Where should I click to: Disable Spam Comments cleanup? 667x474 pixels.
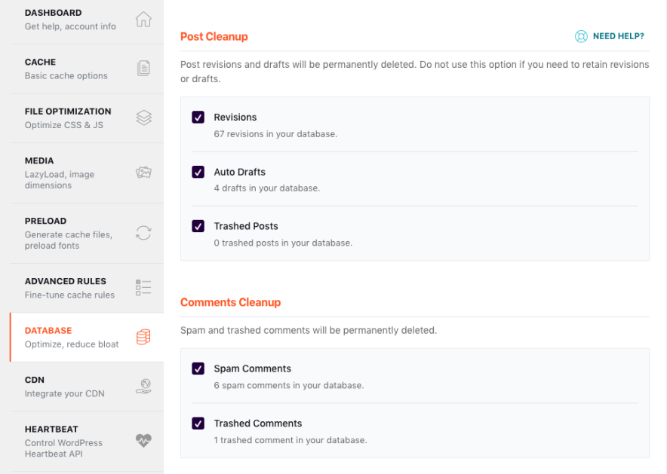point(198,368)
